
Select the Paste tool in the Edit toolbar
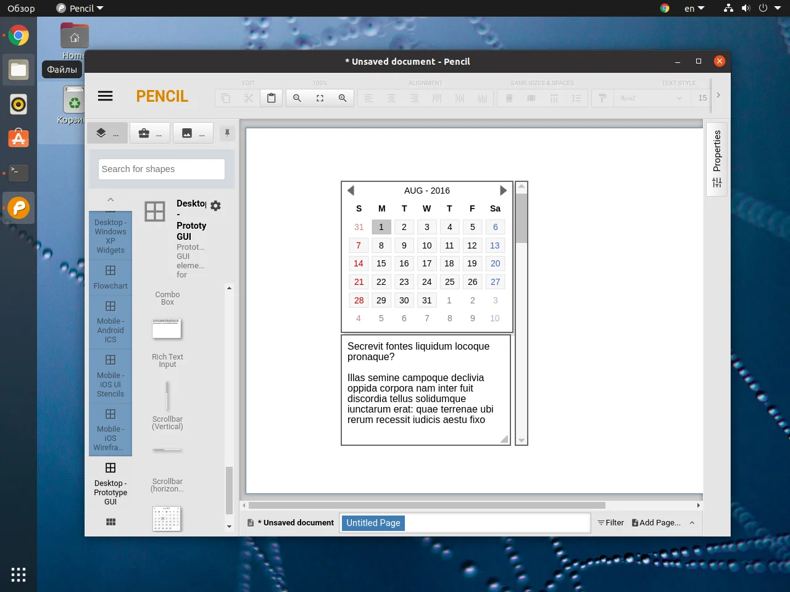pos(271,97)
